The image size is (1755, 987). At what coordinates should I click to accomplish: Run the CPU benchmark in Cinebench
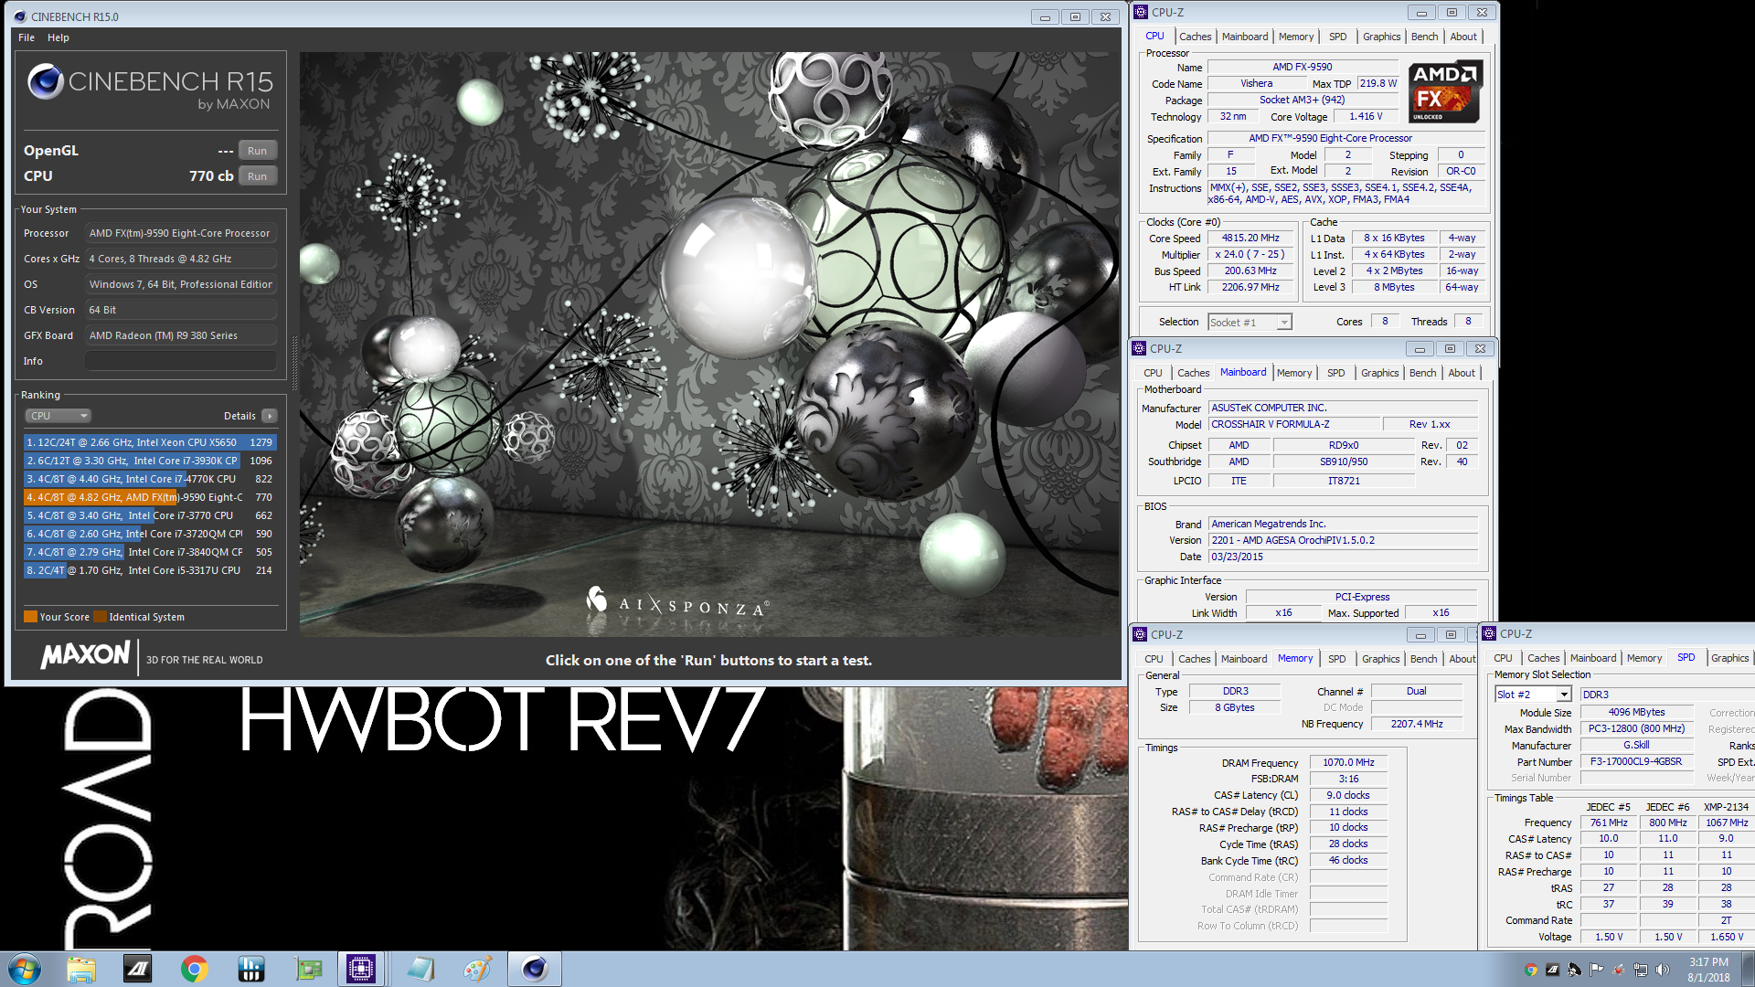(258, 176)
